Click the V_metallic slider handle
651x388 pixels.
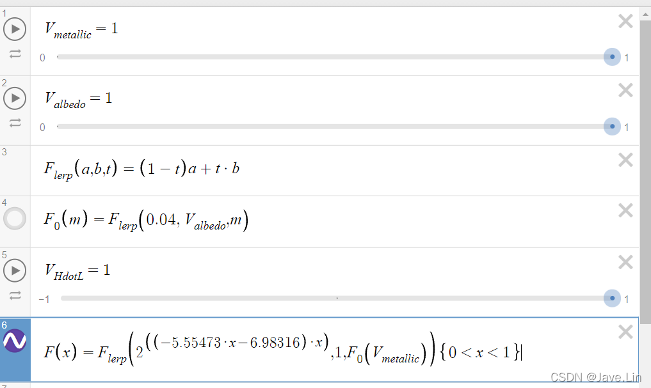[612, 57]
